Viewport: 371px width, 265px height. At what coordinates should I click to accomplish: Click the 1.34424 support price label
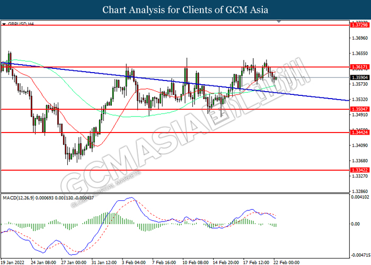[x=360, y=132]
